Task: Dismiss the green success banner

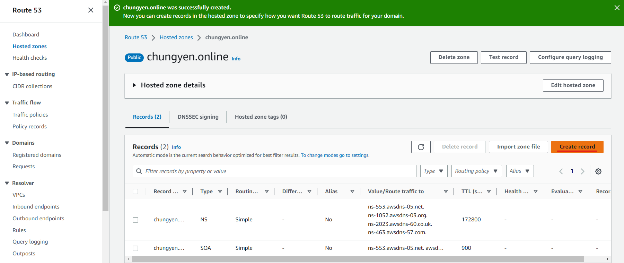Action: pyautogui.click(x=617, y=8)
